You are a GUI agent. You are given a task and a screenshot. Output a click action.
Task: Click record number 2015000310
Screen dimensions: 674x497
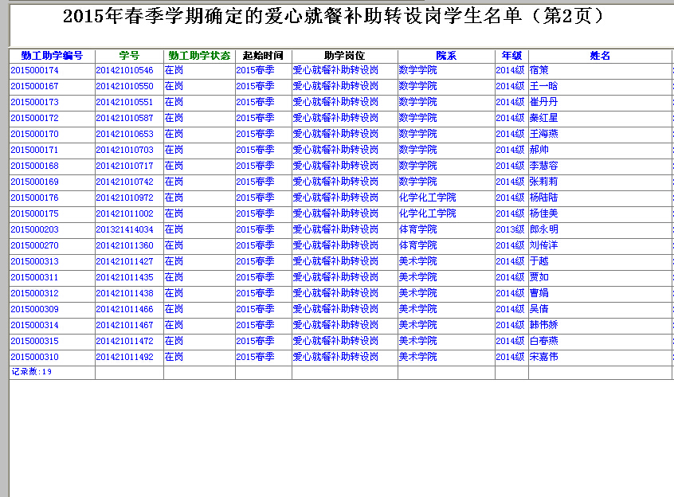click(34, 357)
